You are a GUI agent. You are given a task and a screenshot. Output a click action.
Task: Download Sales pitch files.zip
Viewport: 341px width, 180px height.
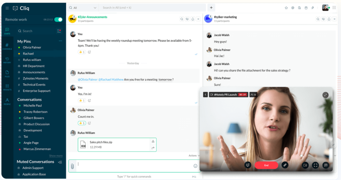point(153,141)
